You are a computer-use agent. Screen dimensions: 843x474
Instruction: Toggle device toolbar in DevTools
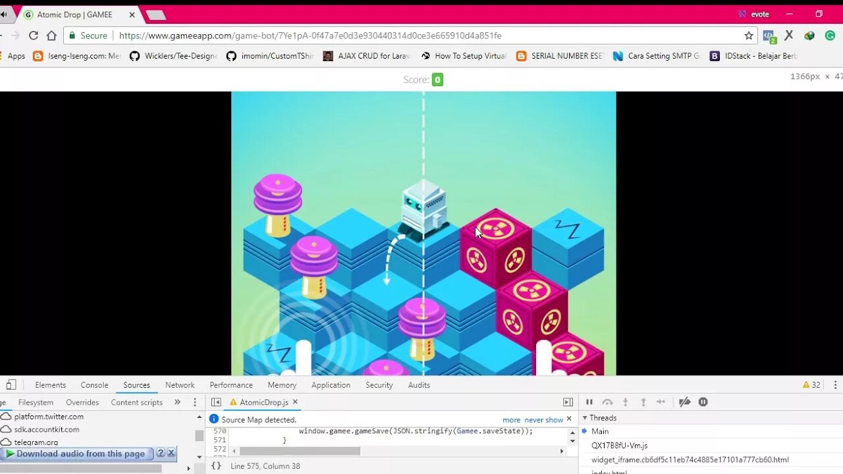click(x=11, y=384)
